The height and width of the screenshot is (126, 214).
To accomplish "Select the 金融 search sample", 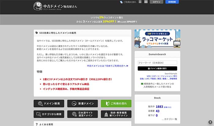I will coord(142,79).
